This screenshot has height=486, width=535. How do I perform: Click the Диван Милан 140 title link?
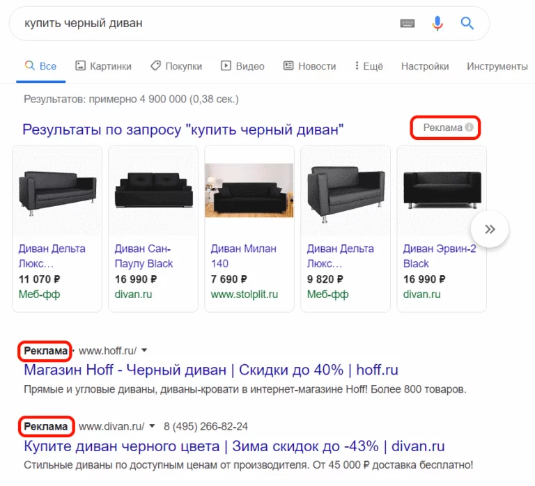(243, 256)
